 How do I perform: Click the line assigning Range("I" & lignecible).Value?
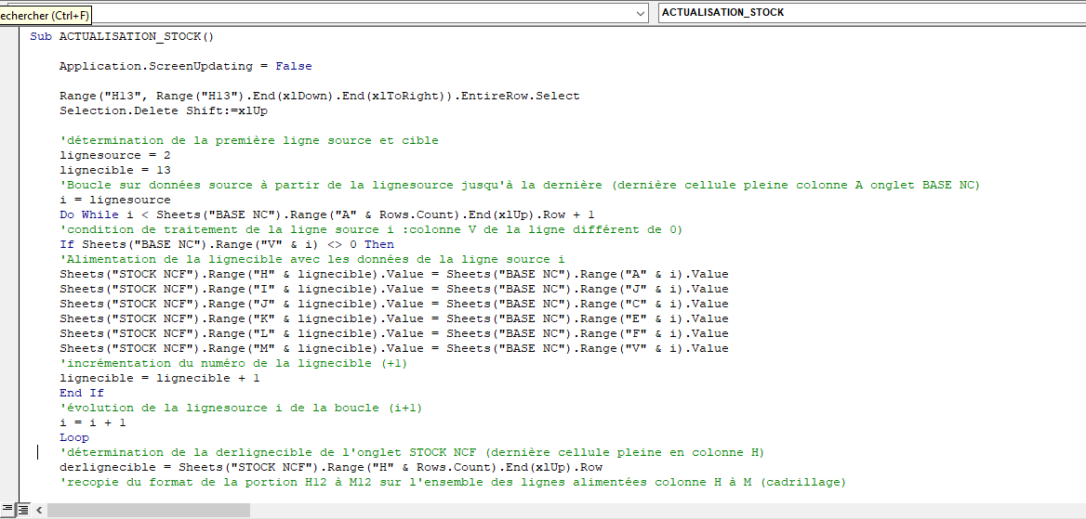coord(394,290)
